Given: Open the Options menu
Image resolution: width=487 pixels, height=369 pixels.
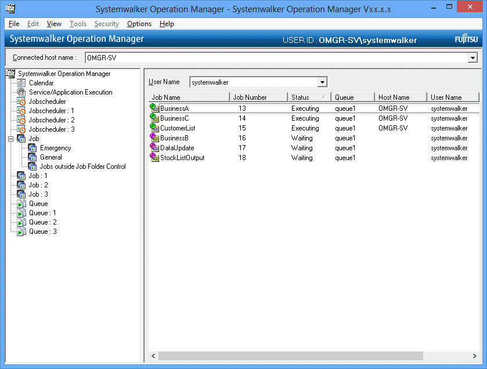Looking at the screenshot, I should (x=139, y=24).
